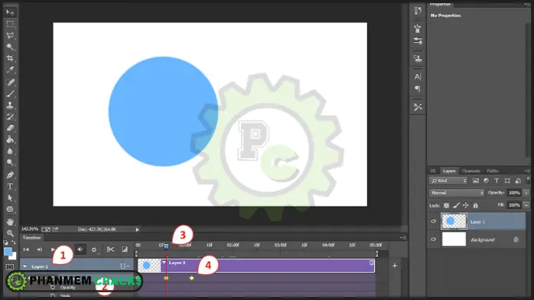Viewport: 534px width, 300px height.
Task: Go to previous frame in timeline
Action: tap(40, 249)
